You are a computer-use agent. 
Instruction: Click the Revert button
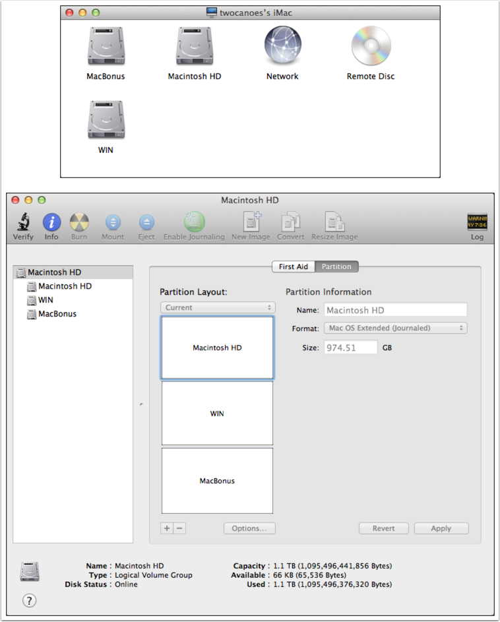(384, 528)
